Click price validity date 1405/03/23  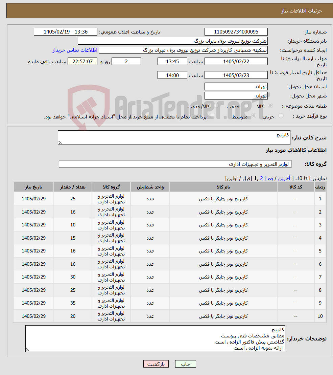click(236, 75)
